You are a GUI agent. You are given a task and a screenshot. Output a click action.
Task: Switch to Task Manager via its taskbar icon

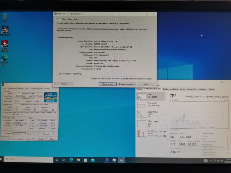114,160
